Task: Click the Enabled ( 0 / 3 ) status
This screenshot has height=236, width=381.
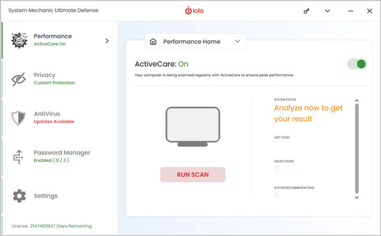Action: (52, 161)
